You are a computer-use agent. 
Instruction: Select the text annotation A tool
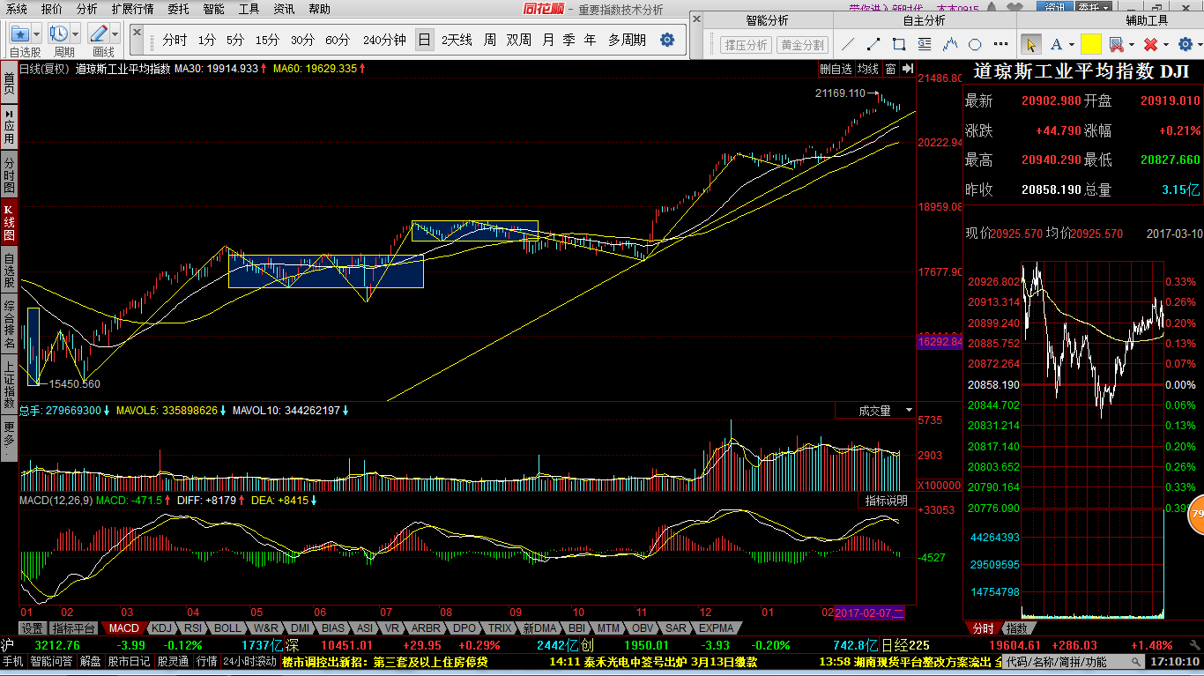point(1056,44)
